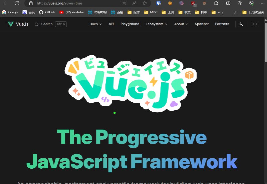Expand the 工具 bookmarks folder
Screen dimensions: 267x184
click(x=168, y=12)
